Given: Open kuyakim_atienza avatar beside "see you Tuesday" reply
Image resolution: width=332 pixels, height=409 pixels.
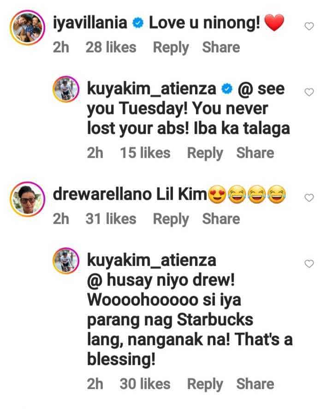Looking at the screenshot, I should pyautogui.click(x=66, y=89).
